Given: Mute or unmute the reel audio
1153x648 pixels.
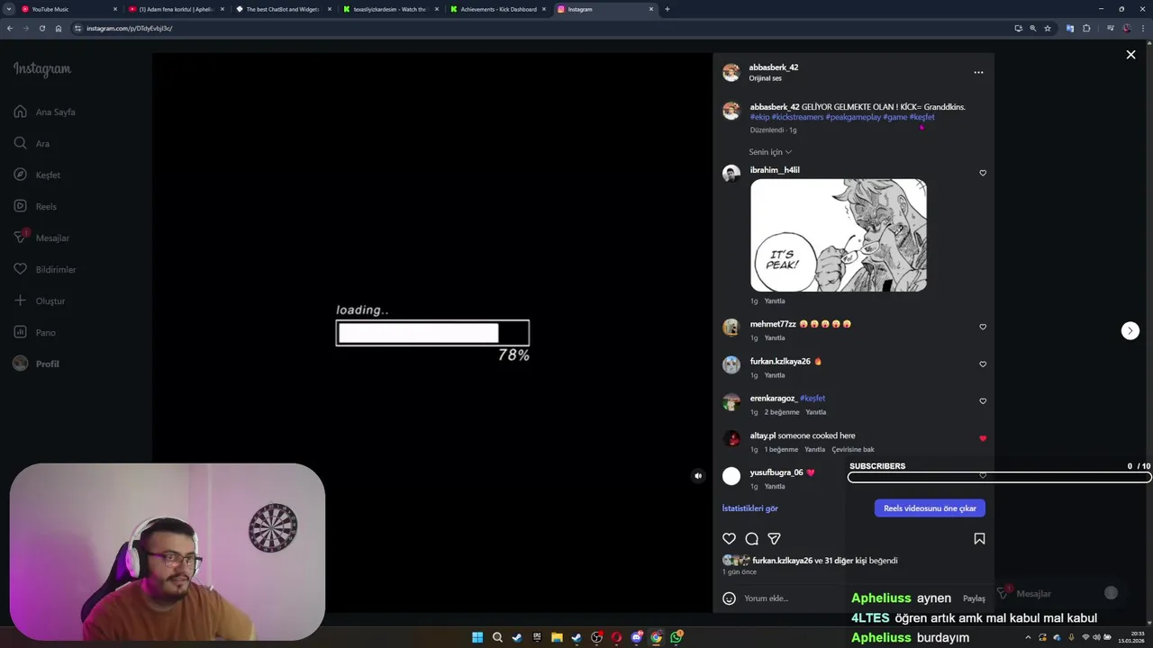Looking at the screenshot, I should coord(698,476).
